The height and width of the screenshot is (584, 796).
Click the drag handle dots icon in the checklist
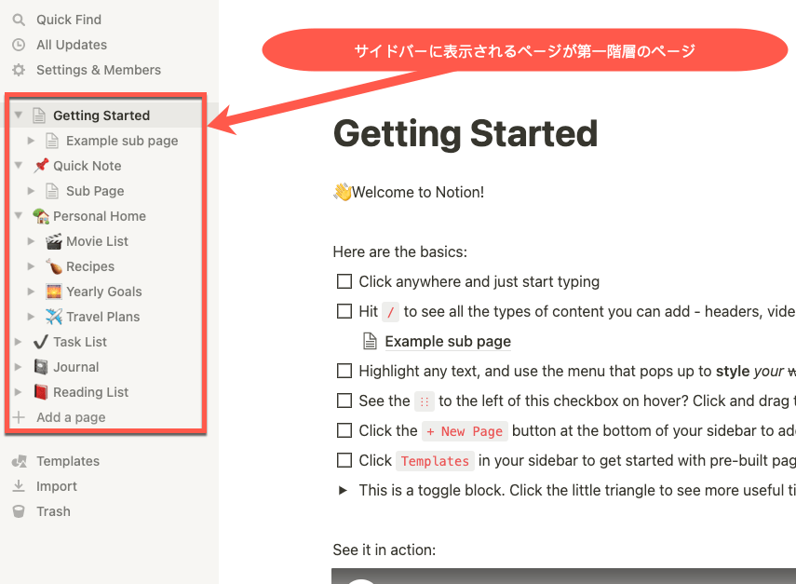[425, 401]
